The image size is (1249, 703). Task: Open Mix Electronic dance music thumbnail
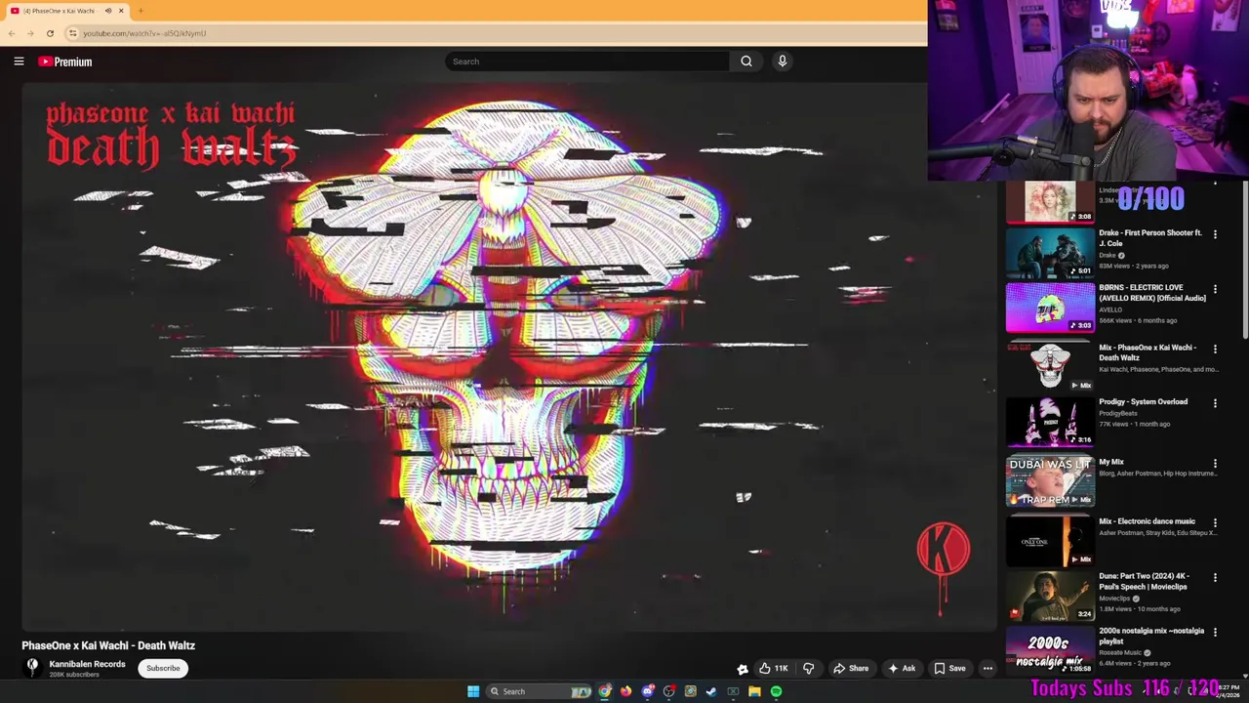pyautogui.click(x=1050, y=541)
